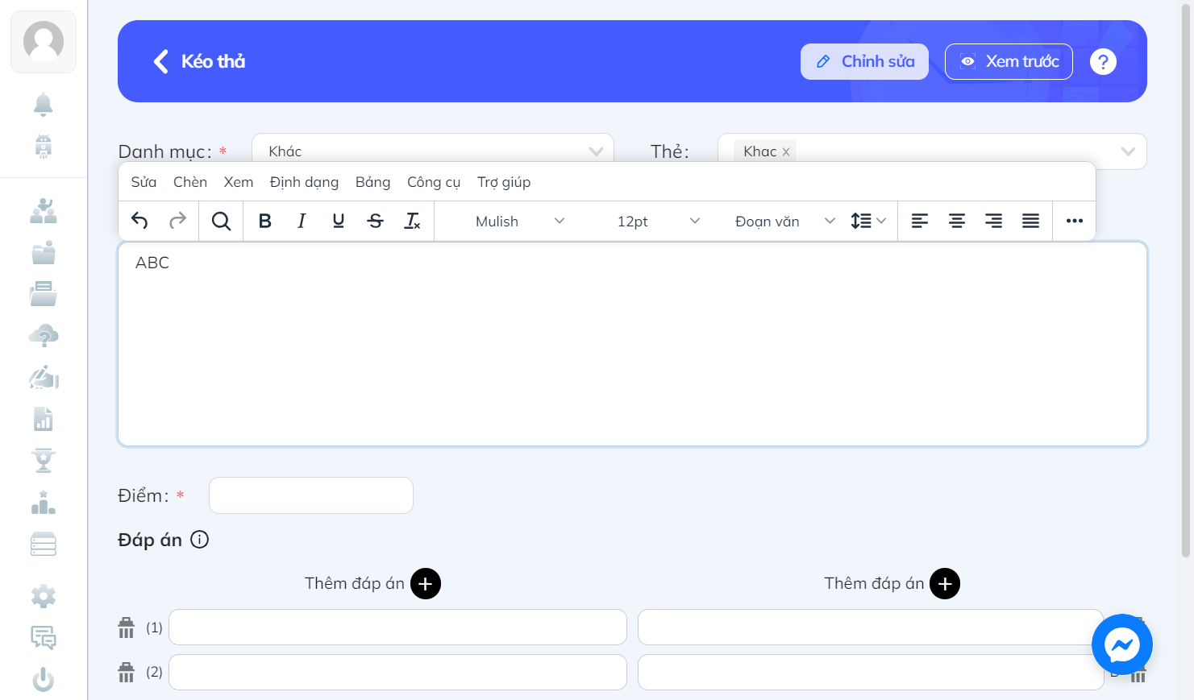Screen dimensions: 1194x700
Task: Focus the Điểm score input field
Action: 311,495
